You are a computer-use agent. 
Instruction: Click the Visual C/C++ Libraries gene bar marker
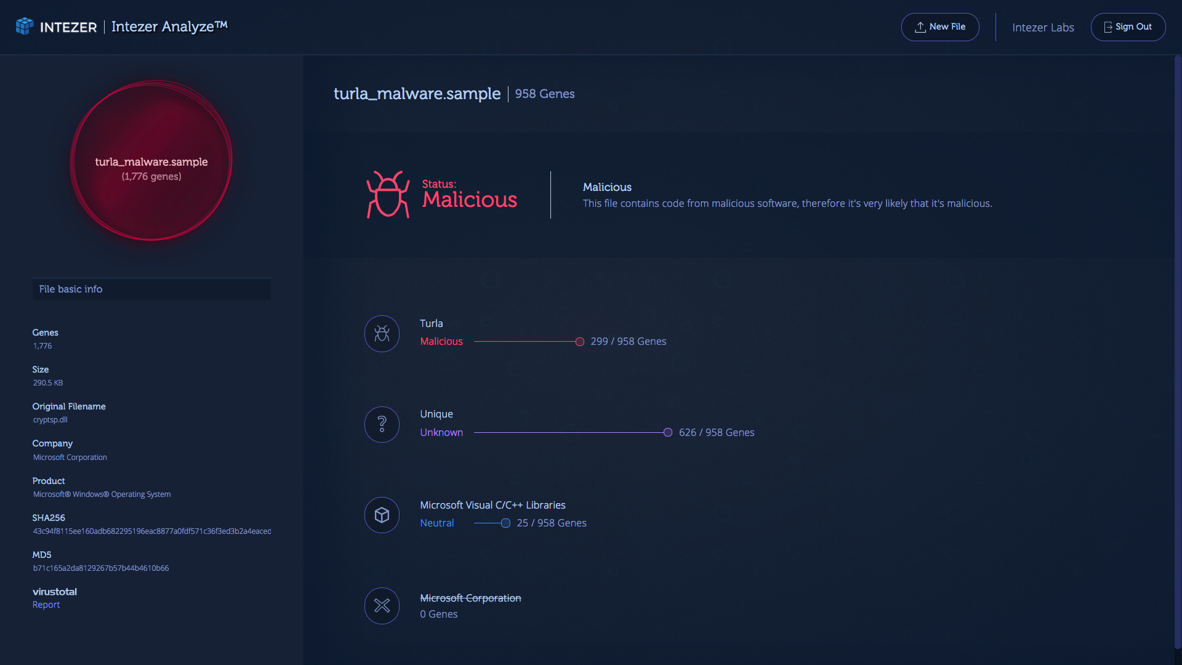(x=505, y=523)
